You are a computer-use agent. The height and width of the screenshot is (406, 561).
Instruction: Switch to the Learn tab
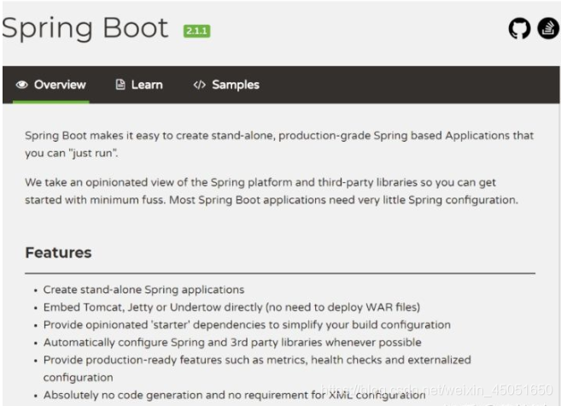(139, 85)
